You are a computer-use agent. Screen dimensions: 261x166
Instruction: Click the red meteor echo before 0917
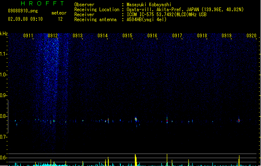[x=167, y=120]
